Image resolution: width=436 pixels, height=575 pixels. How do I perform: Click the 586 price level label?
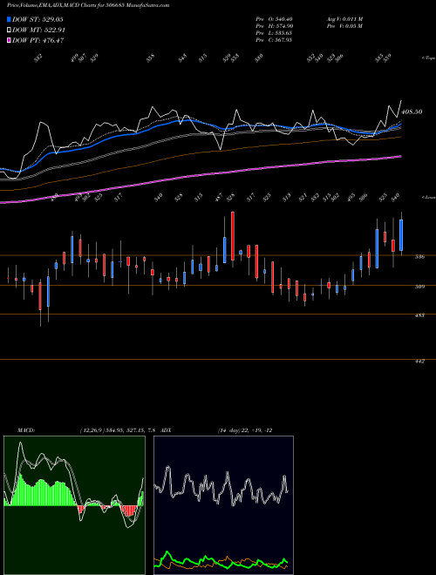click(419, 257)
